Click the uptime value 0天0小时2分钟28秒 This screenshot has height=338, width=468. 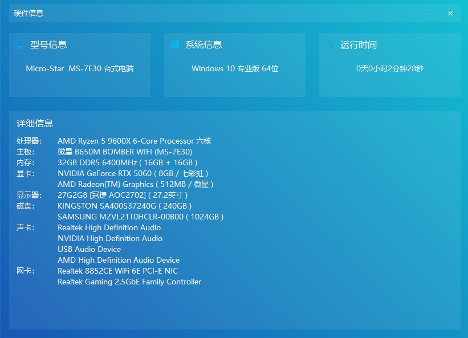(x=390, y=68)
